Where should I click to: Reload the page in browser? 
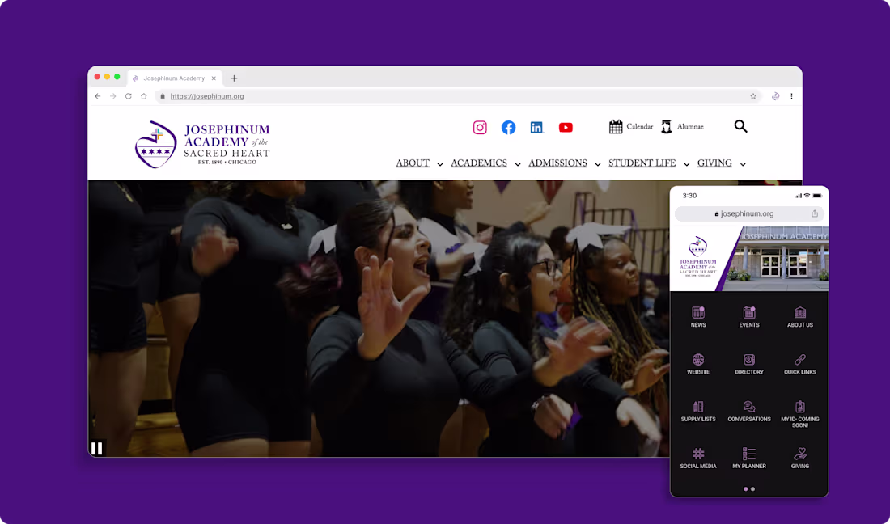tap(129, 96)
